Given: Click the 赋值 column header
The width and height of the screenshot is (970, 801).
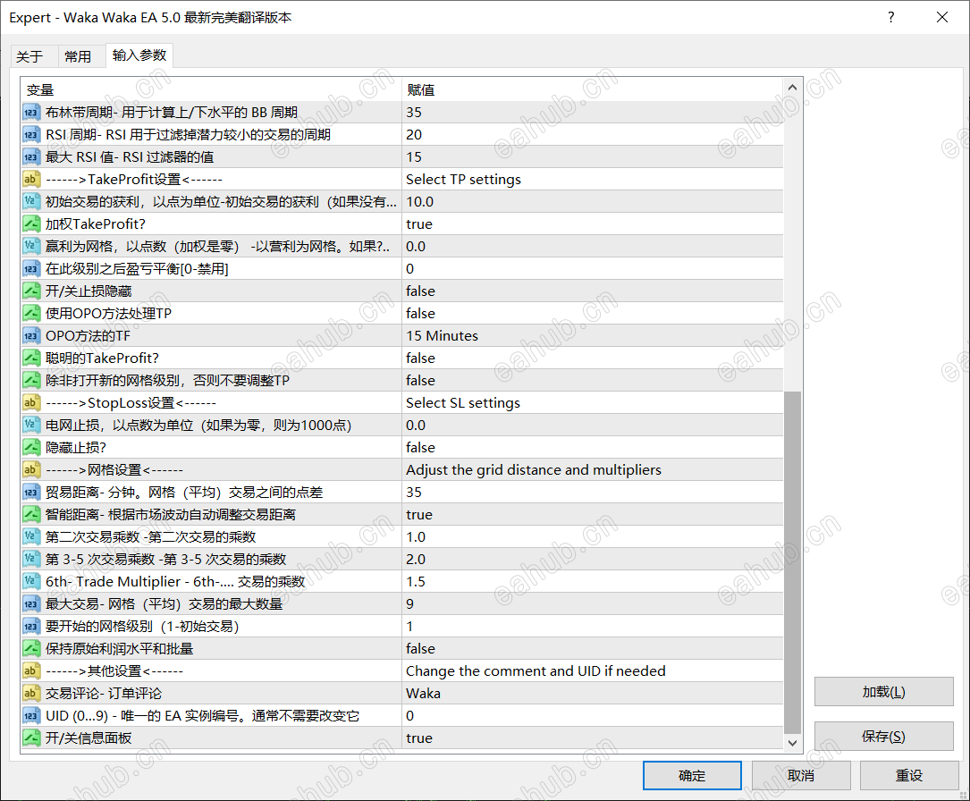Looking at the screenshot, I should (593, 89).
